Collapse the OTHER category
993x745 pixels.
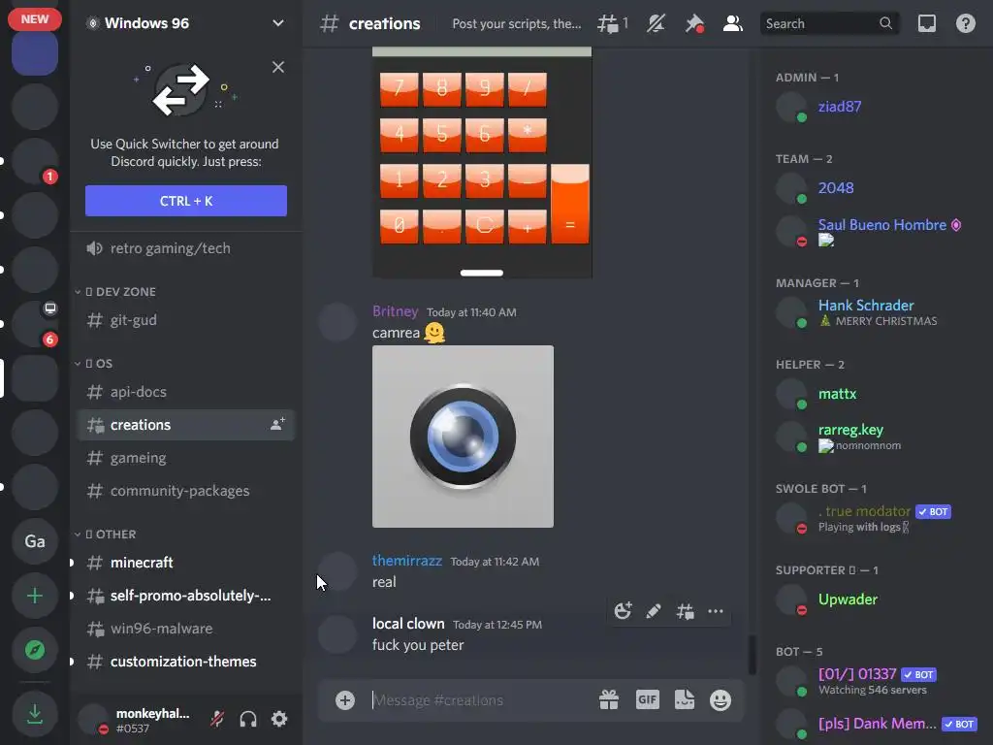tap(105, 534)
